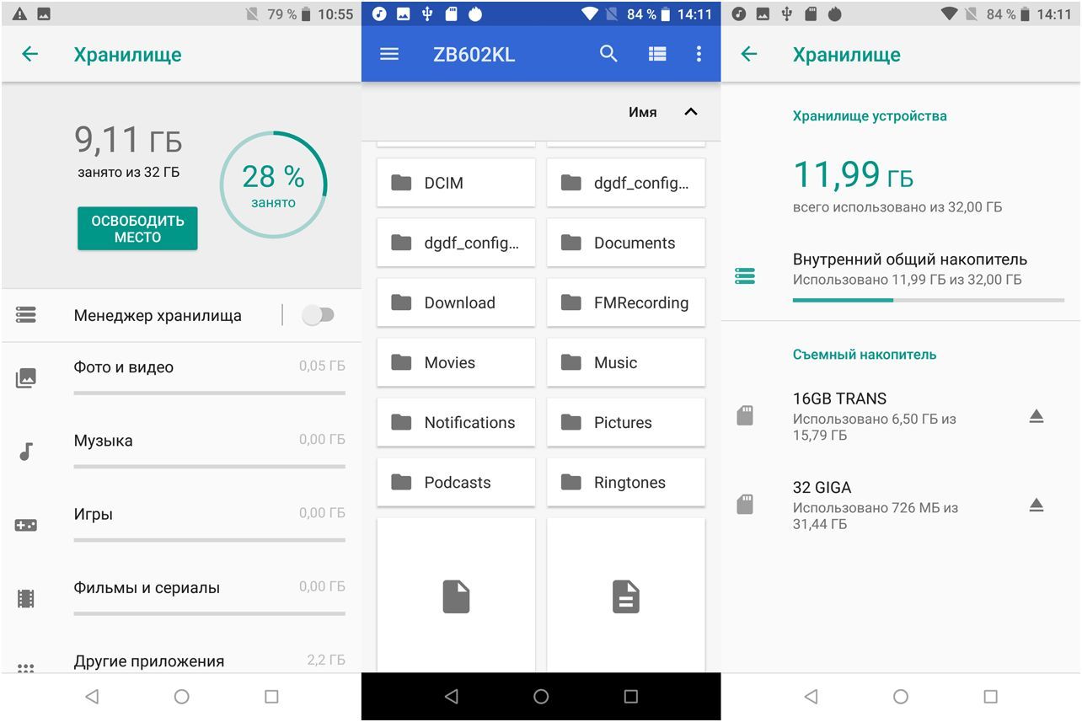The image size is (1082, 722).
Task: Tap the home button in the middle navigation bar
Action: 541,697
